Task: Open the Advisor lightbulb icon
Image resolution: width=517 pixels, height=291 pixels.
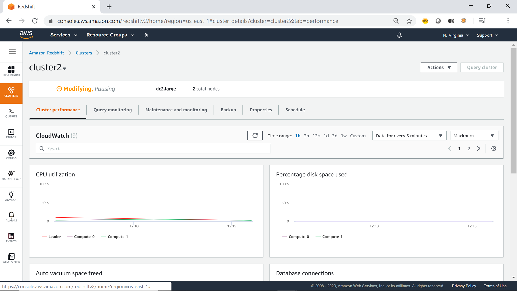Action: click(x=11, y=196)
